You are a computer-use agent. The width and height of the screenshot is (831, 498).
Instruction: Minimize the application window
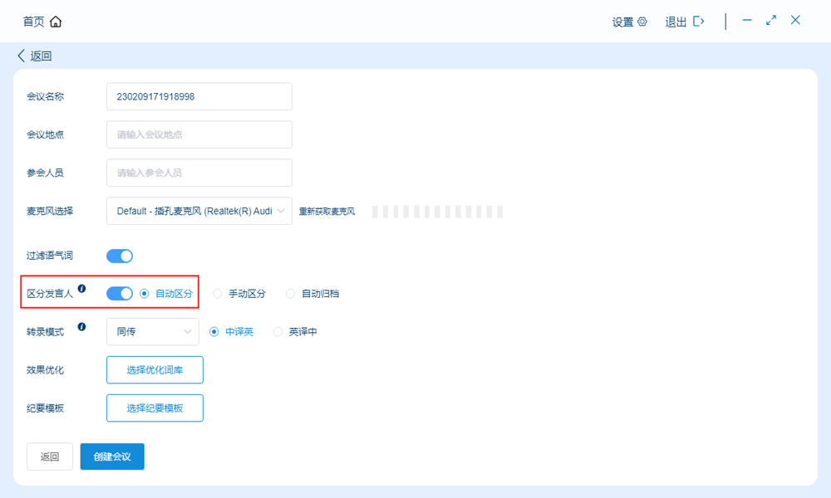(747, 21)
